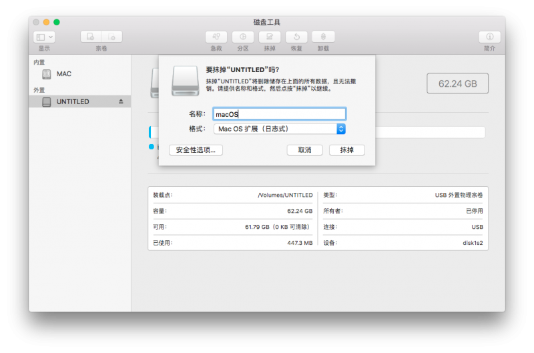The width and height of the screenshot is (534, 353).
Task: Eject the UNTITLED volume
Action: (x=121, y=101)
